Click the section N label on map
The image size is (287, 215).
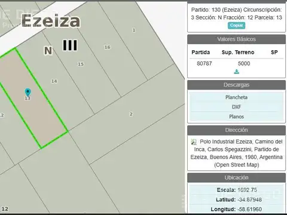48,51
